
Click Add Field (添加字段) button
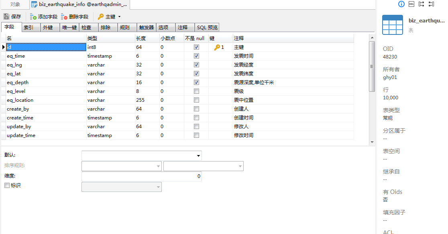point(44,17)
